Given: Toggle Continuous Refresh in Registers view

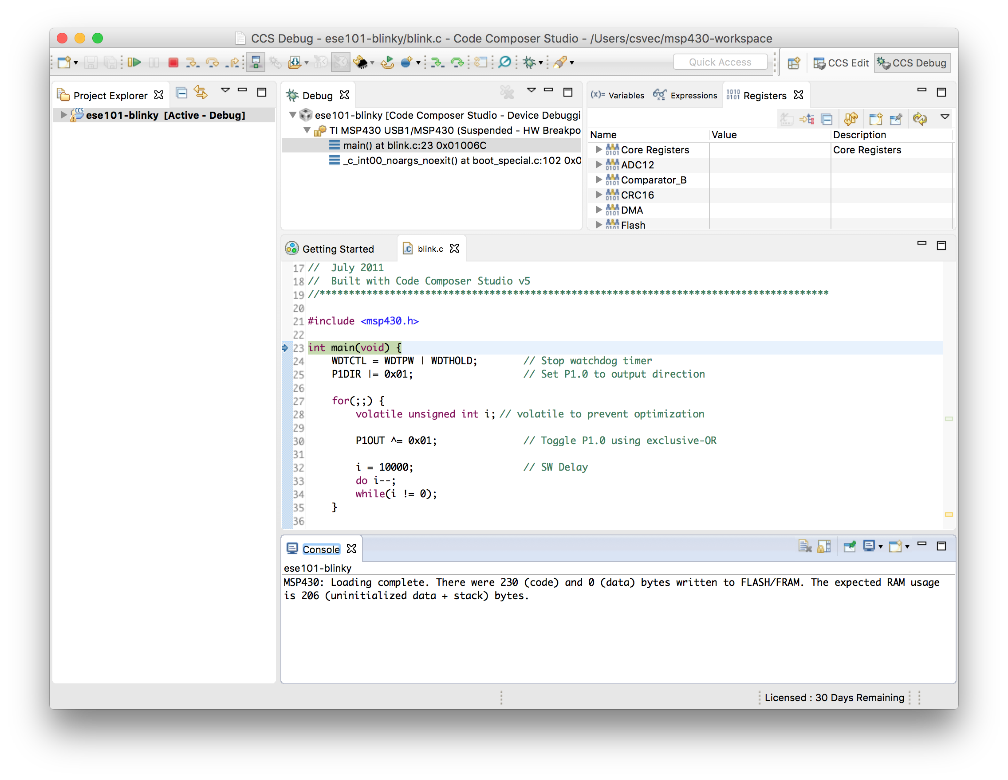Looking at the screenshot, I should [x=851, y=119].
